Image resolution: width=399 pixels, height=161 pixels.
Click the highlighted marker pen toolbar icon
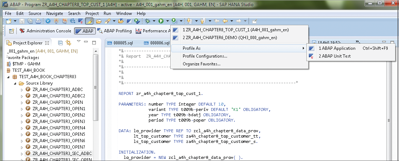(x=89, y=21)
